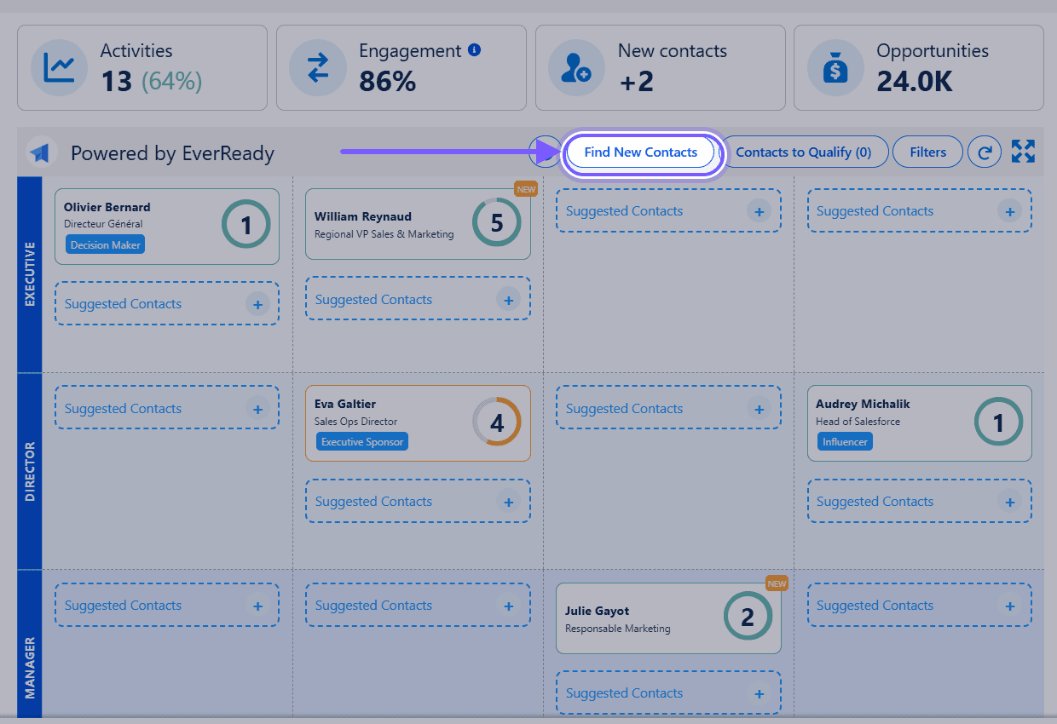Click the Opportunities value '24.0K'
The width and height of the screenshot is (1057, 724).
(915, 82)
